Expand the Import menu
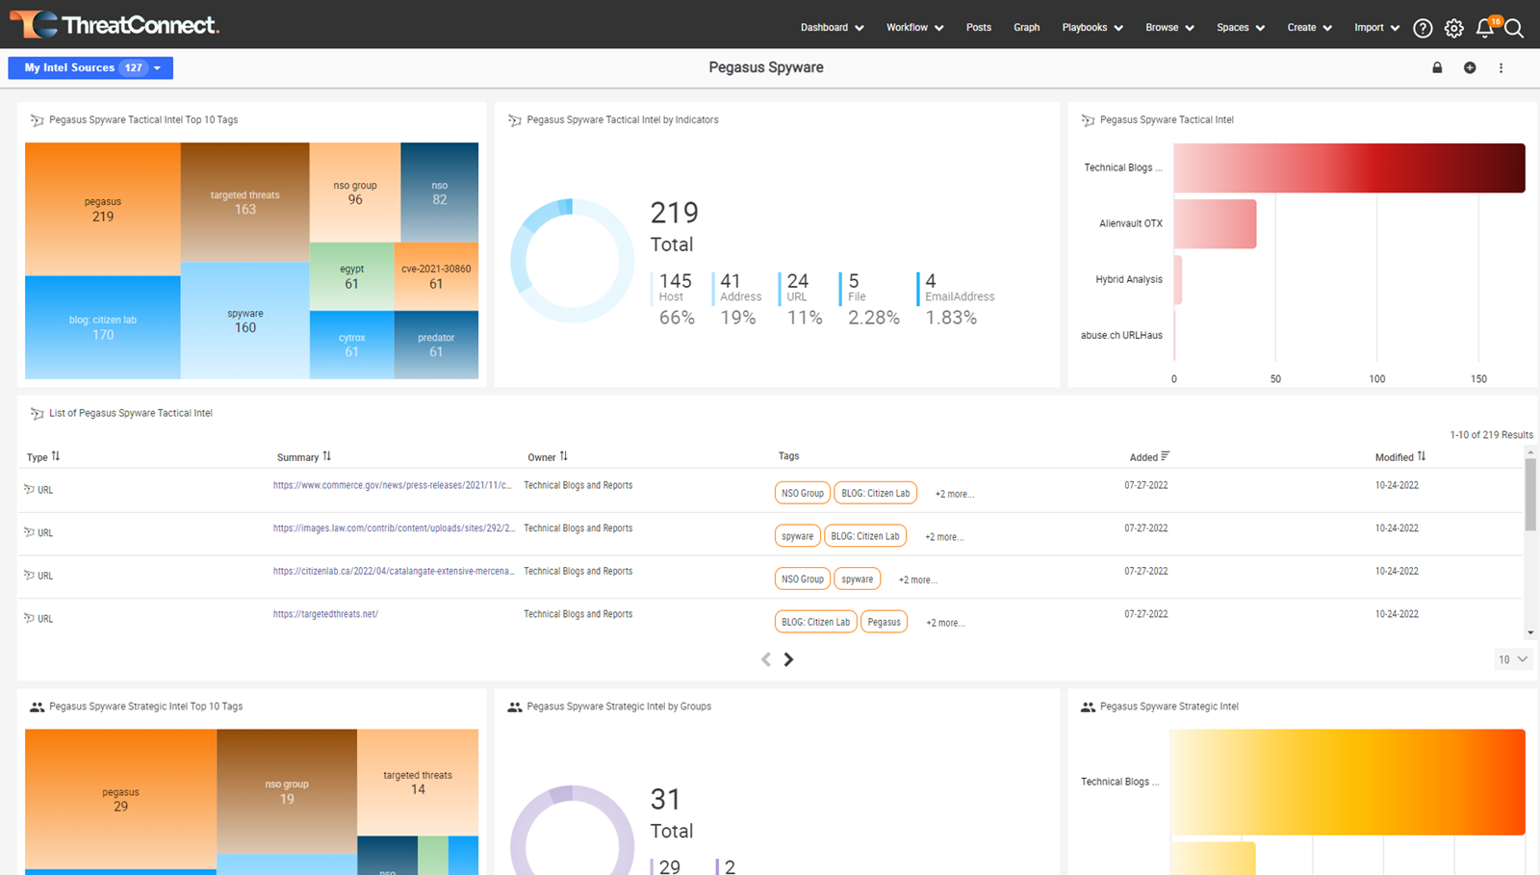 click(x=1377, y=28)
